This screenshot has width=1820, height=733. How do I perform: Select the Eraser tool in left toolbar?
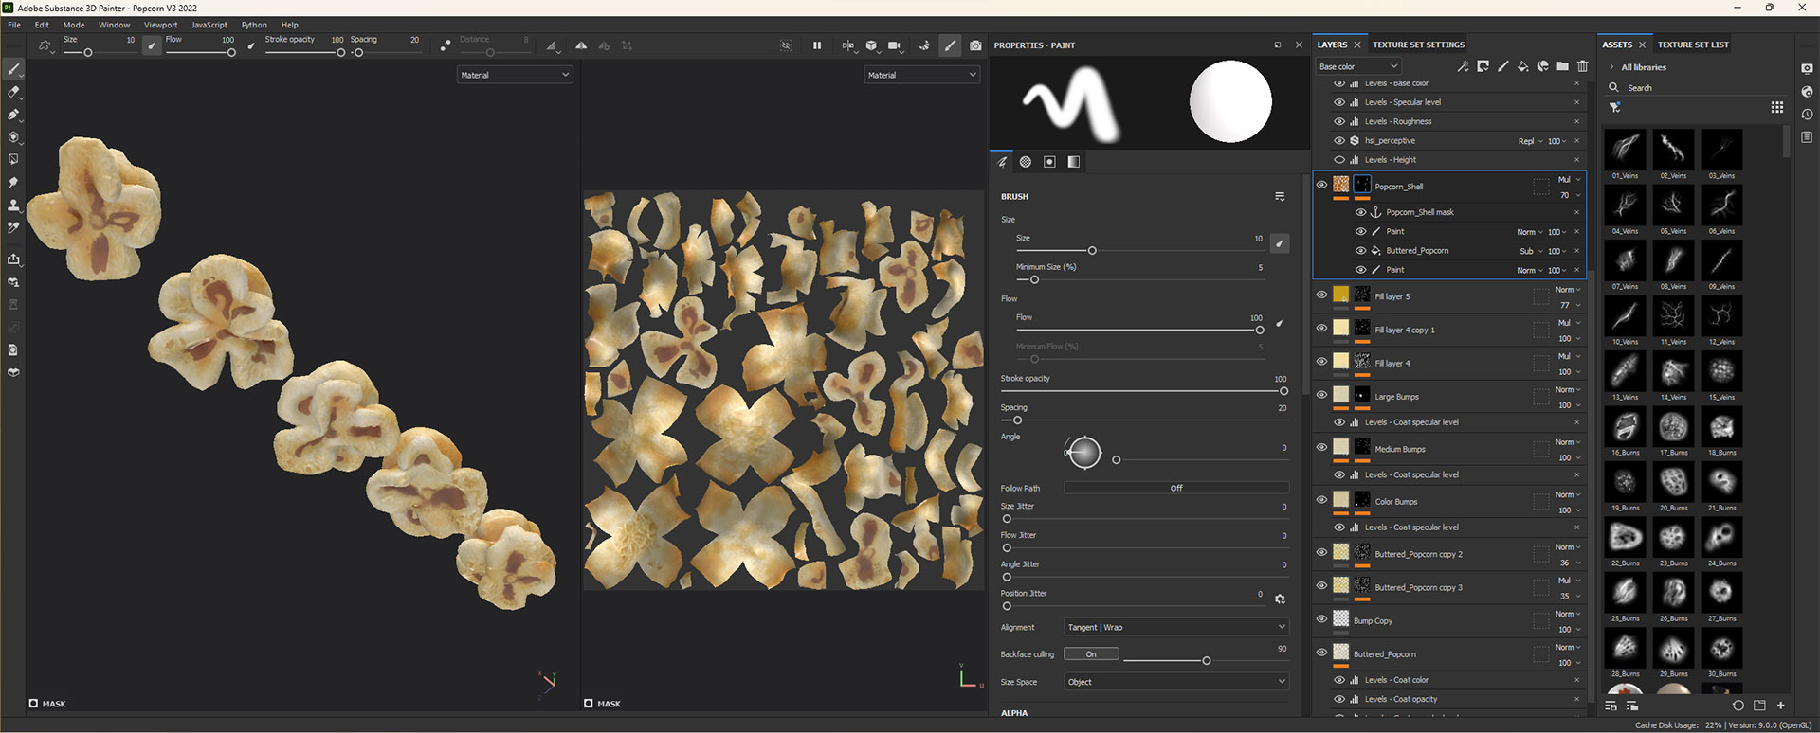[13, 92]
